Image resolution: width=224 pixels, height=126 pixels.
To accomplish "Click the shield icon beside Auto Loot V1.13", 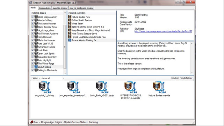I will (x=36, y=44).
